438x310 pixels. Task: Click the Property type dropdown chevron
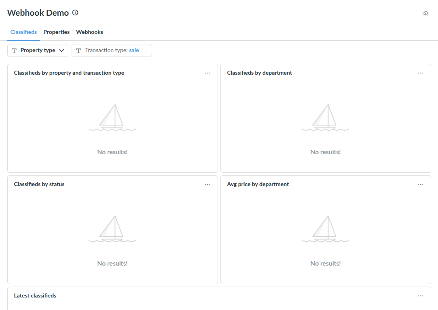[61, 50]
